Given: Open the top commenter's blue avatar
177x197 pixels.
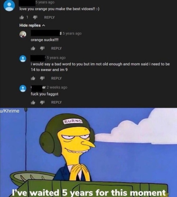Looking at the screenshot, I should (9, 6).
